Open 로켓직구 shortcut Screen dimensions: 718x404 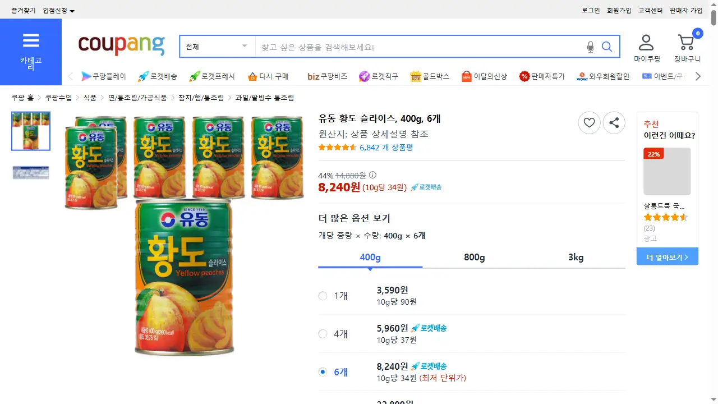pos(379,76)
